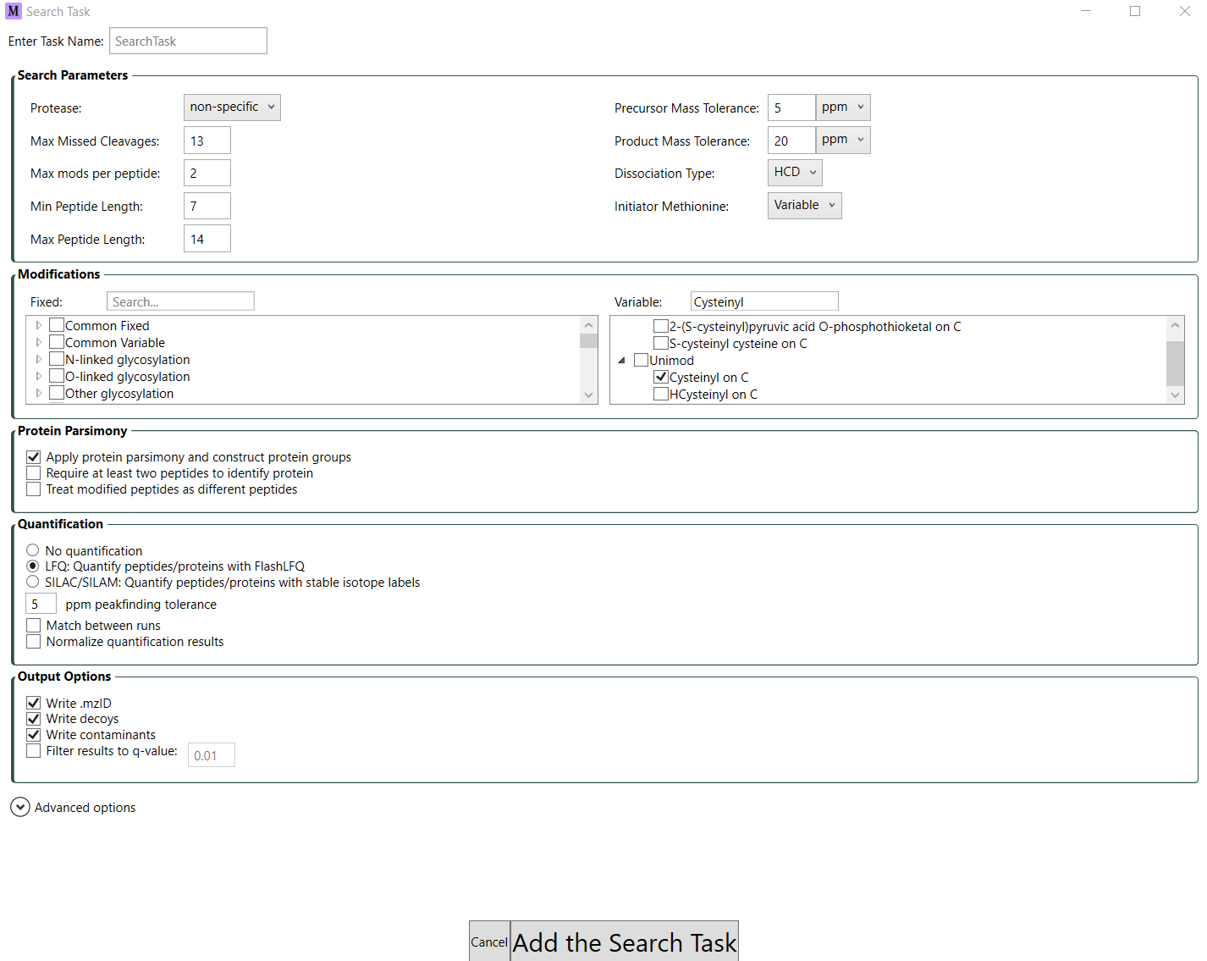
Task: Open the Precursor Mass Tolerance unit dropdown
Action: (841, 107)
